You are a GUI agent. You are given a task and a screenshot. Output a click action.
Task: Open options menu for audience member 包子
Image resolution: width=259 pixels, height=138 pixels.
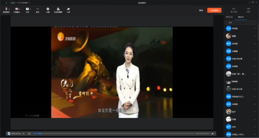pyautogui.click(x=255, y=111)
